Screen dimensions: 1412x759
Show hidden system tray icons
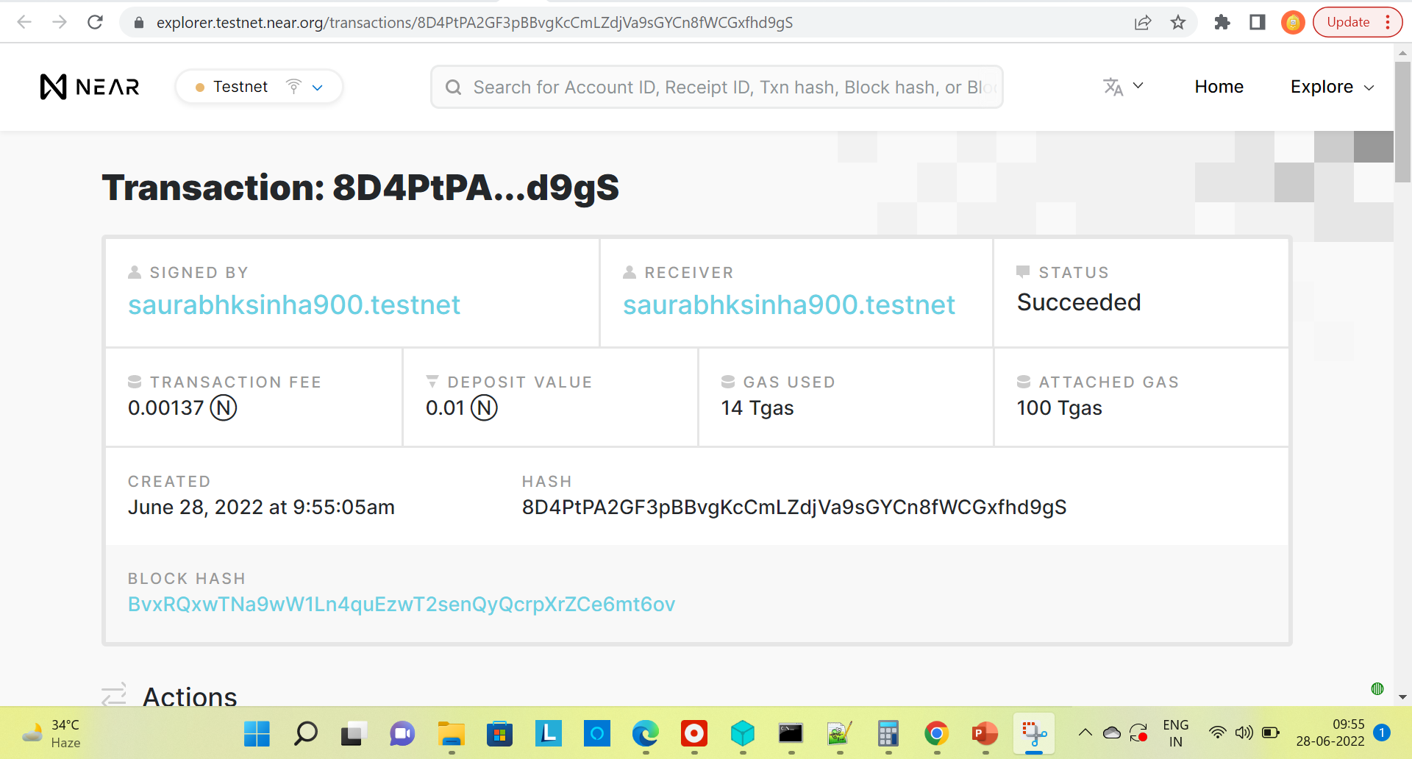pyautogui.click(x=1085, y=733)
